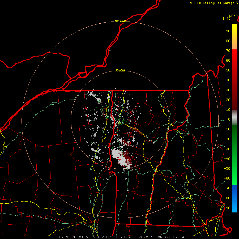Click the 100 NMI range ring label
The width and height of the screenshot is (239, 239).
[120, 21]
